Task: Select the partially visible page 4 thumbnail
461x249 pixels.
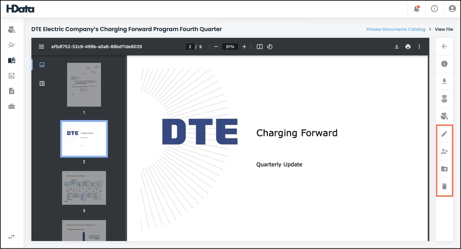Action: 84,231
